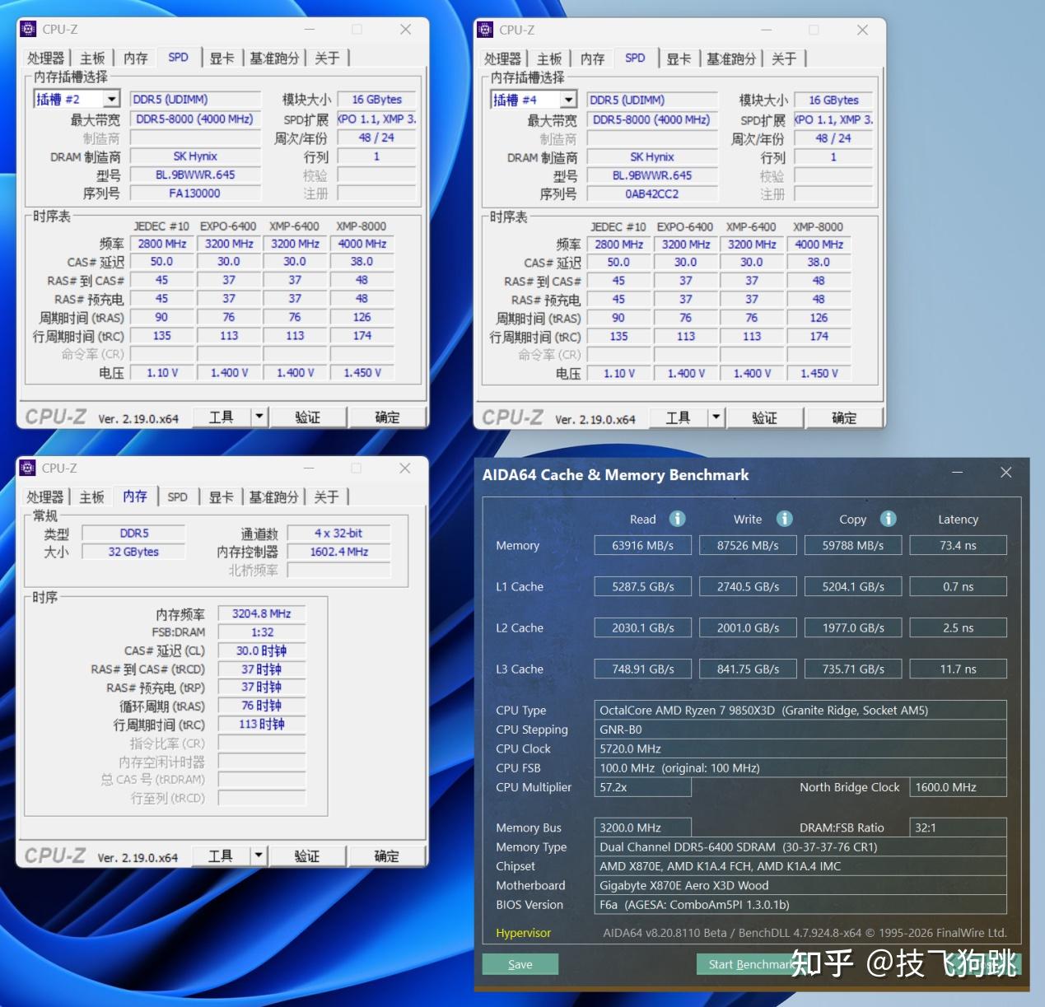
Task: Click DDR5-8000 max bandwidth in slot #4 window
Action: tap(652, 119)
